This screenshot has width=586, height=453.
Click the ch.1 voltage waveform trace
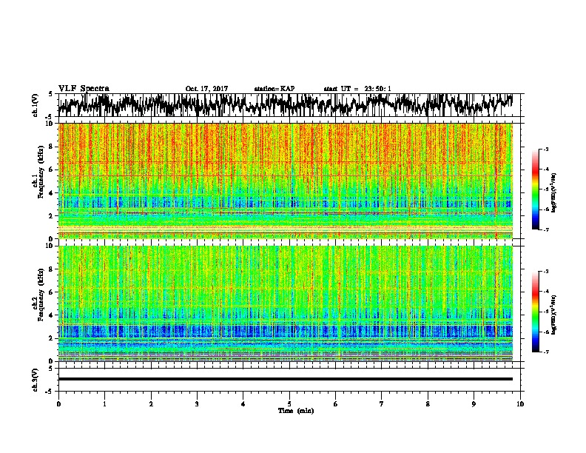click(x=285, y=104)
